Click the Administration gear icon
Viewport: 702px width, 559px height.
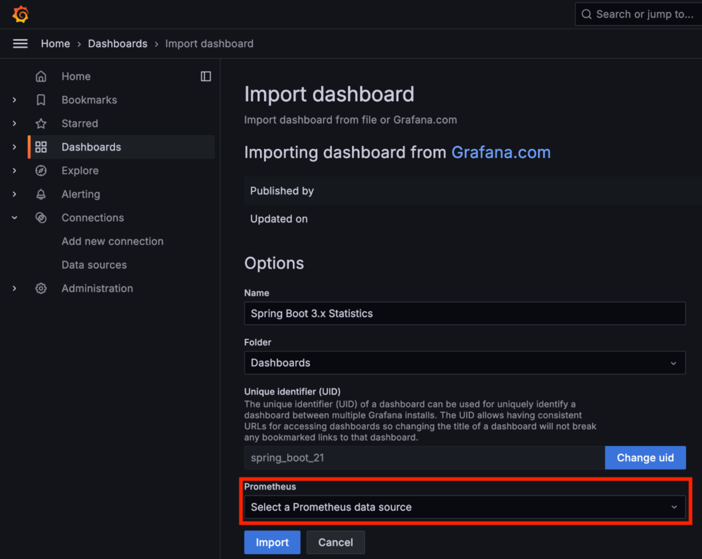(41, 289)
